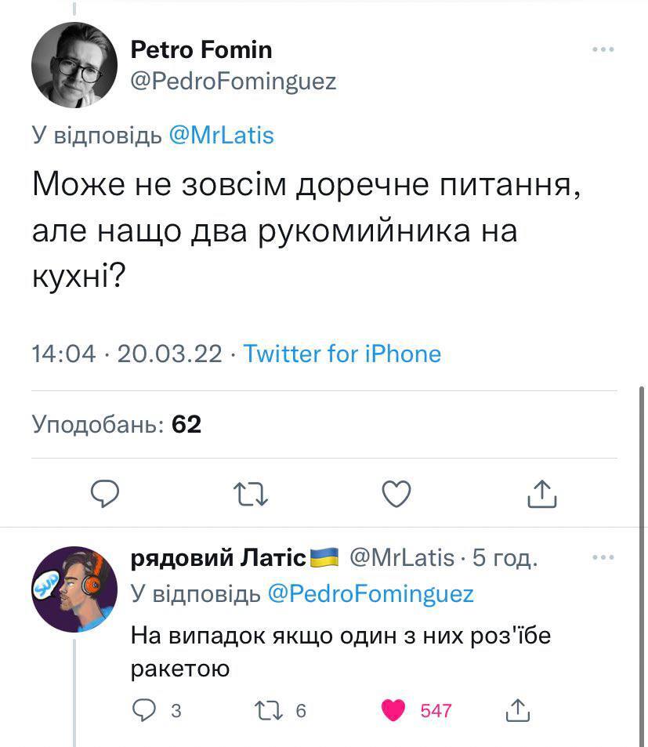The image size is (648, 747).
Task: Open Petro Fomin's profile picture
Action: (74, 64)
